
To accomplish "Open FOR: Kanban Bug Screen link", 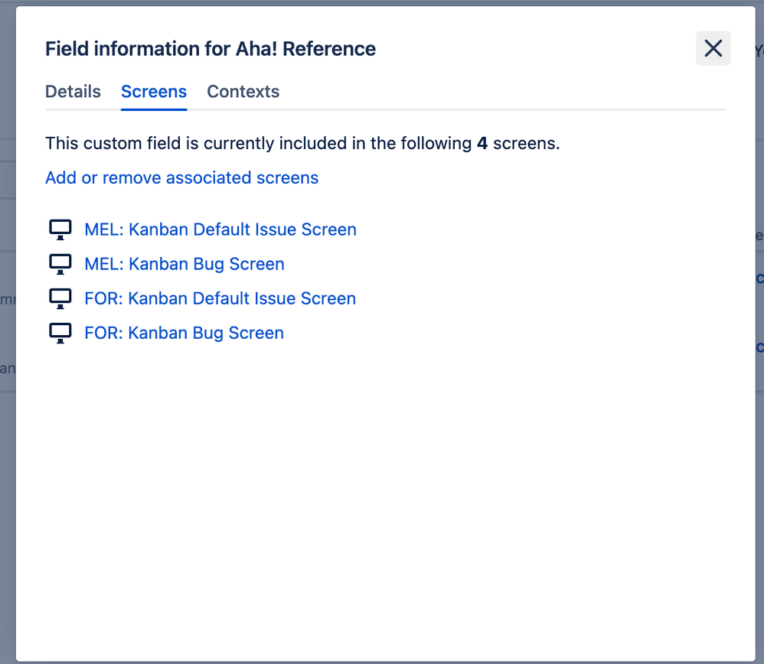I will (x=184, y=333).
